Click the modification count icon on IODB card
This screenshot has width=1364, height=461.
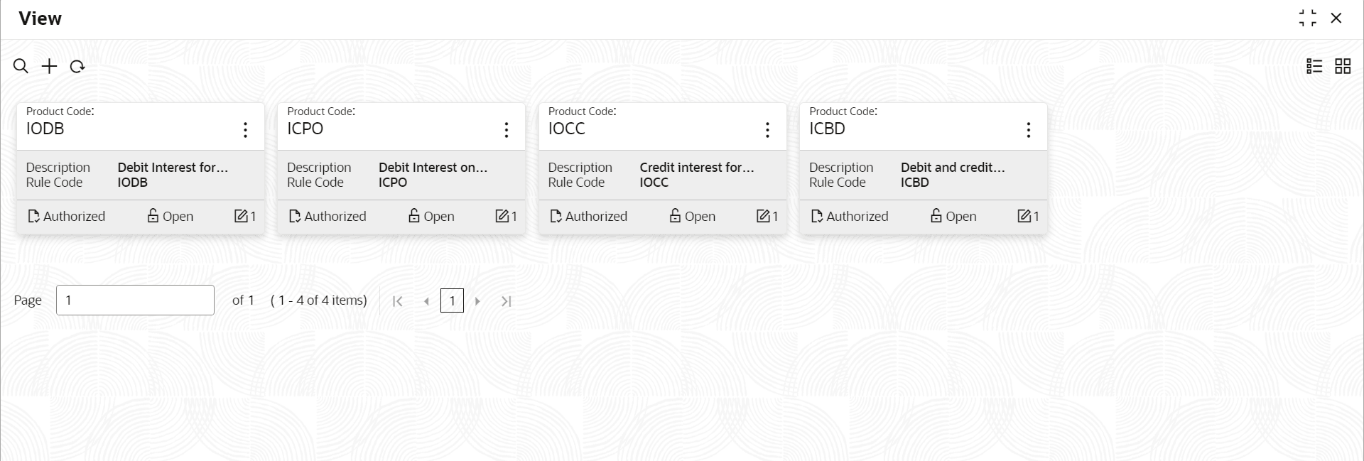tap(241, 216)
